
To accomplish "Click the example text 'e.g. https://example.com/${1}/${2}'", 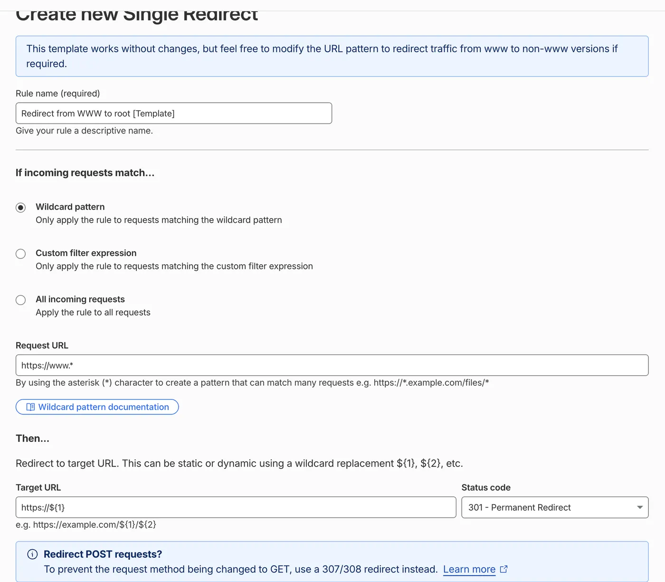I will tap(86, 525).
